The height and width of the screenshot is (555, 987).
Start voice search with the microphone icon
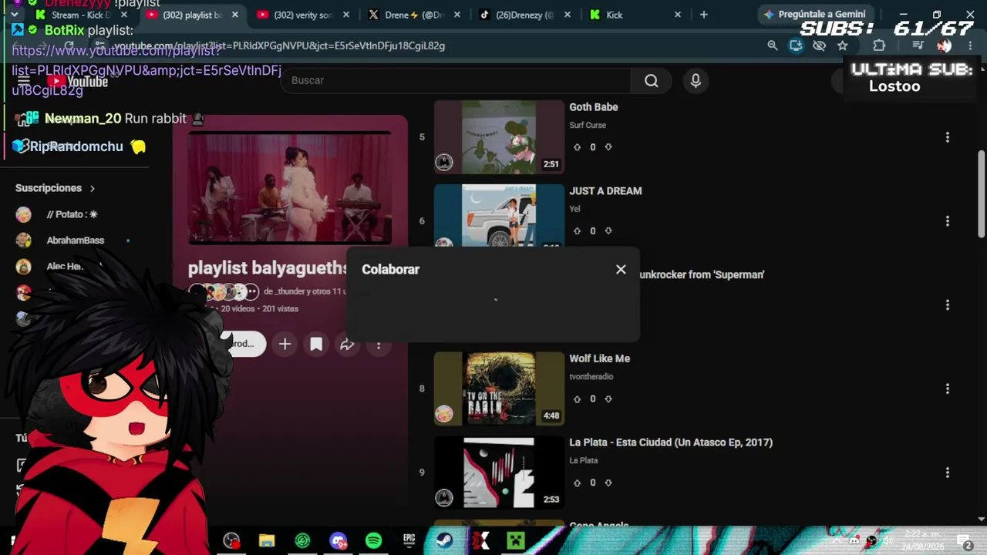click(x=696, y=80)
